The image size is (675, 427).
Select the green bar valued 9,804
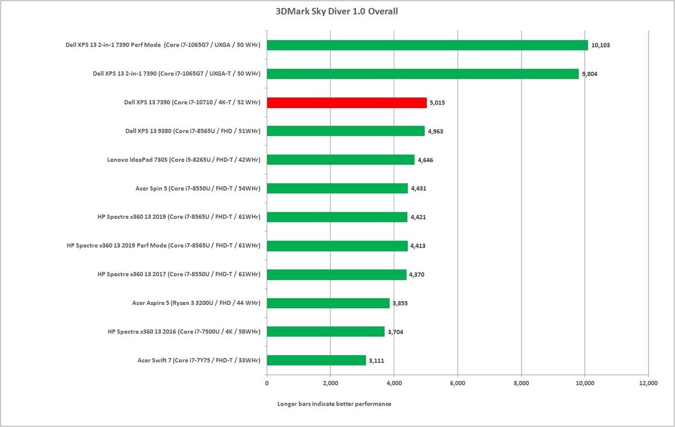[x=422, y=74]
